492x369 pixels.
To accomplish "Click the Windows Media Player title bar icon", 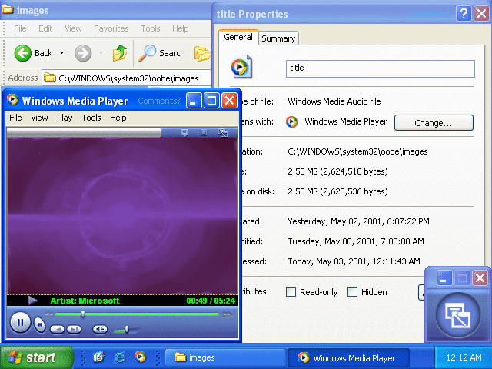I will (x=12, y=100).
